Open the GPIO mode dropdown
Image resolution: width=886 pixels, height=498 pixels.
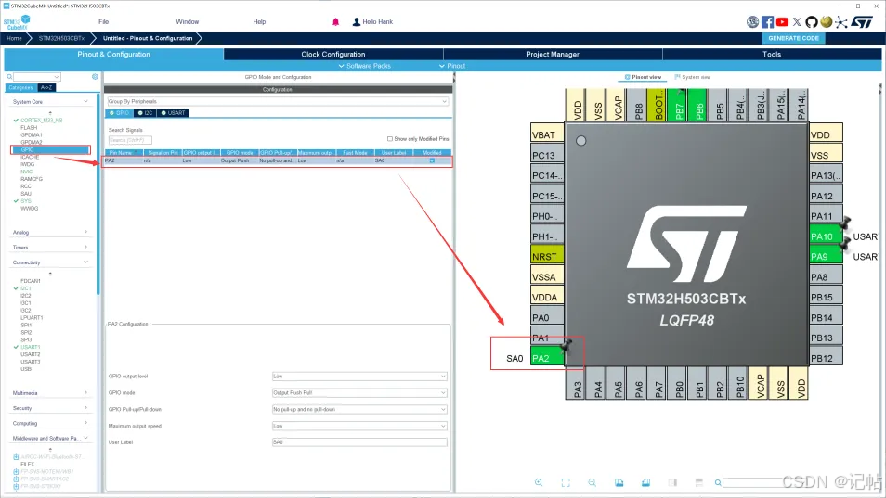pyautogui.click(x=359, y=393)
